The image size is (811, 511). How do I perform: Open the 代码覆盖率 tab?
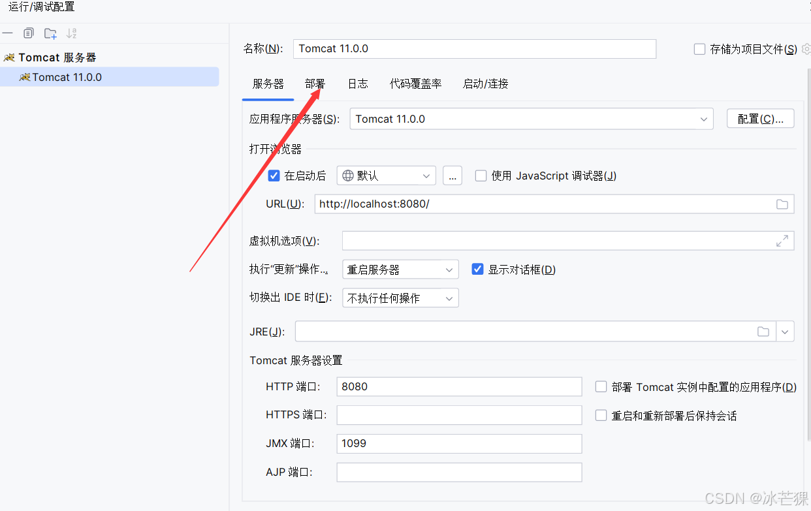tap(415, 84)
